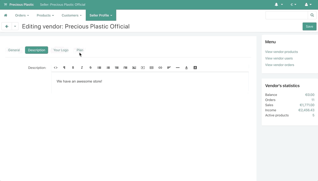Insert a horizontal rule line

(178, 68)
